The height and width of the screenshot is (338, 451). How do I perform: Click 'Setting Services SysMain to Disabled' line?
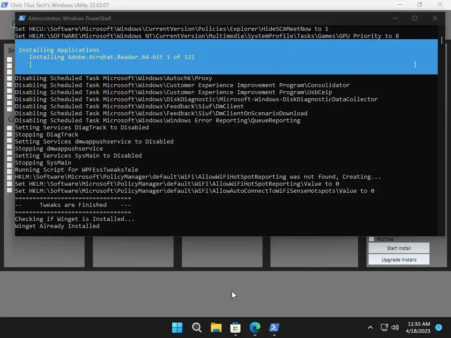tap(78, 155)
